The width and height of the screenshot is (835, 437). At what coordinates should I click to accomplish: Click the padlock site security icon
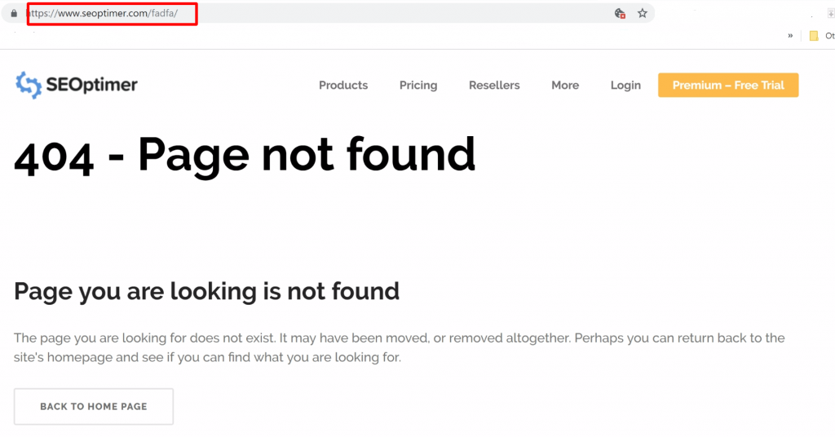(x=13, y=14)
